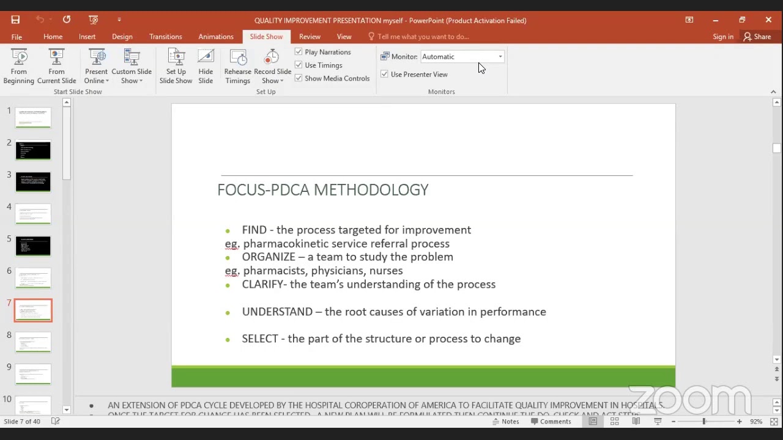Click the slide title FOCUS-PDCA METHODOLOGY
783x440 pixels.
323,190
